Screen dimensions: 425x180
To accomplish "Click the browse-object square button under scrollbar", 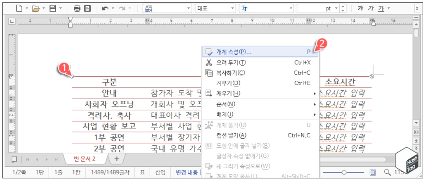I will click(x=416, y=132).
